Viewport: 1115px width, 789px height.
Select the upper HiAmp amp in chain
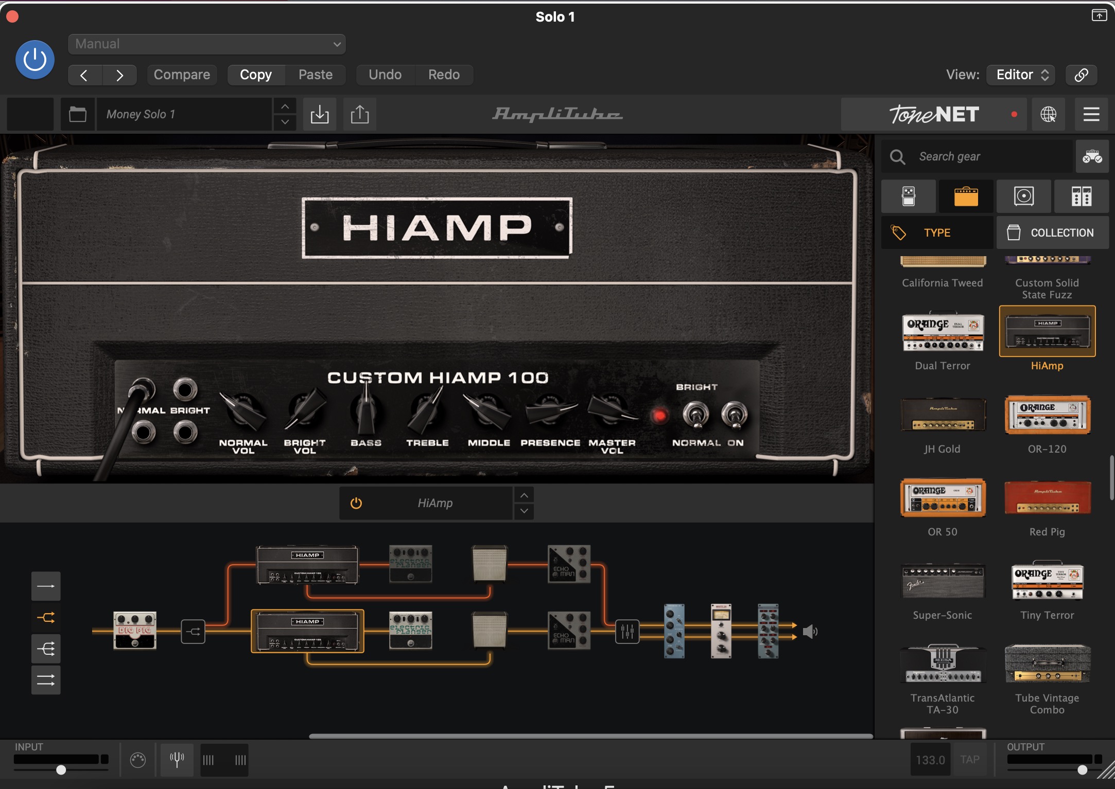[x=307, y=565]
